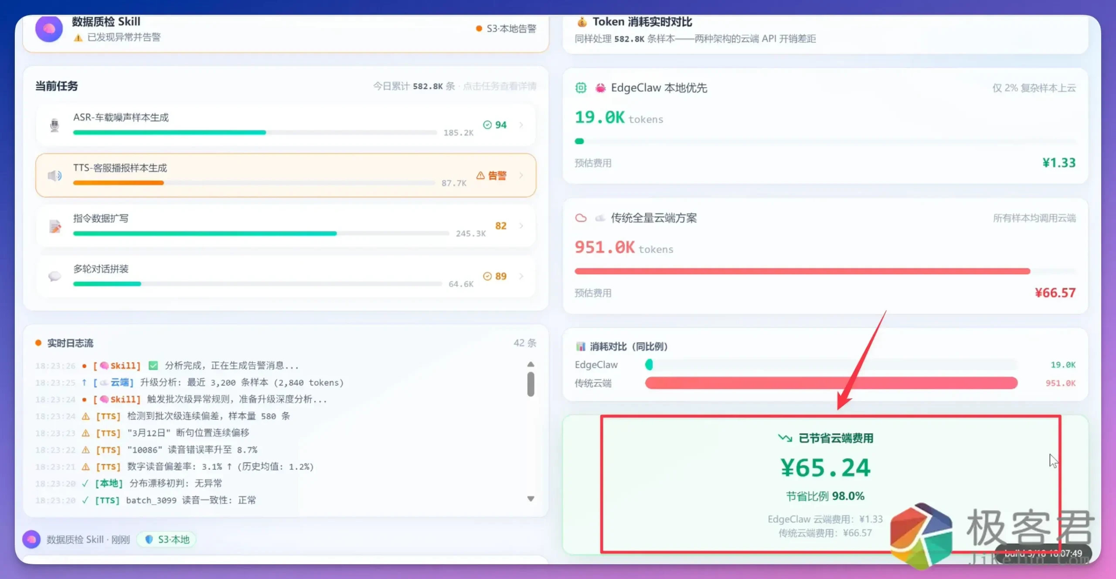Click the 多轮对话拼装 chat bubble icon

point(54,276)
